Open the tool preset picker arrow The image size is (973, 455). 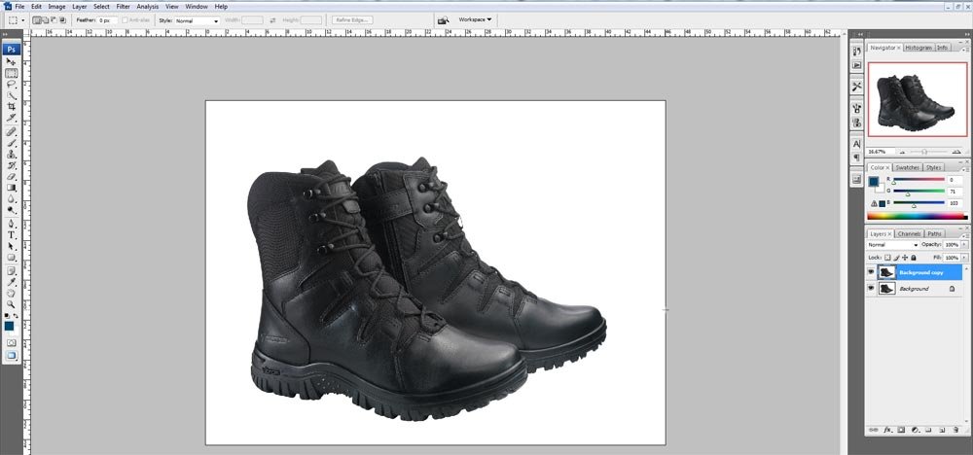[x=23, y=20]
